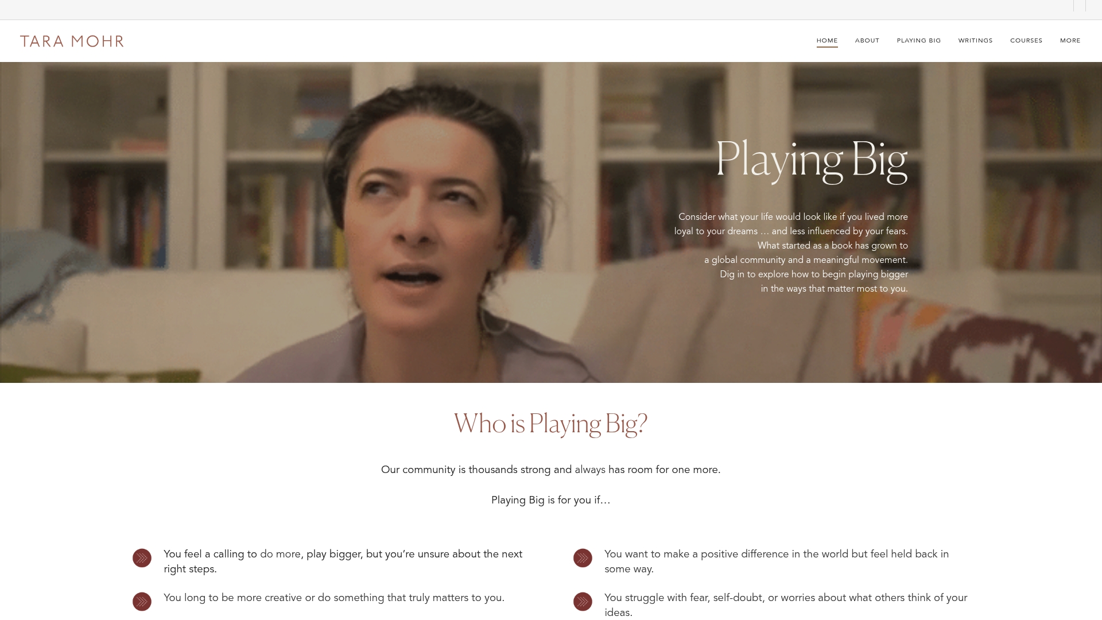Image resolution: width=1102 pixels, height=620 pixels.
Task: Open the PLAYING BIG nav link
Action: (919, 41)
